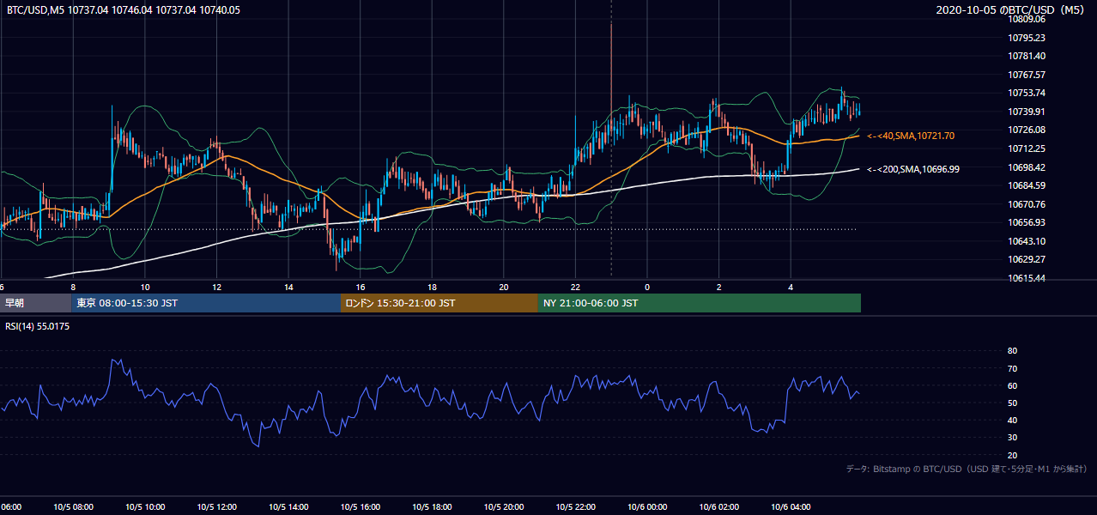
Task: Select the 10629.27 price axis label
Action: tap(1027, 259)
